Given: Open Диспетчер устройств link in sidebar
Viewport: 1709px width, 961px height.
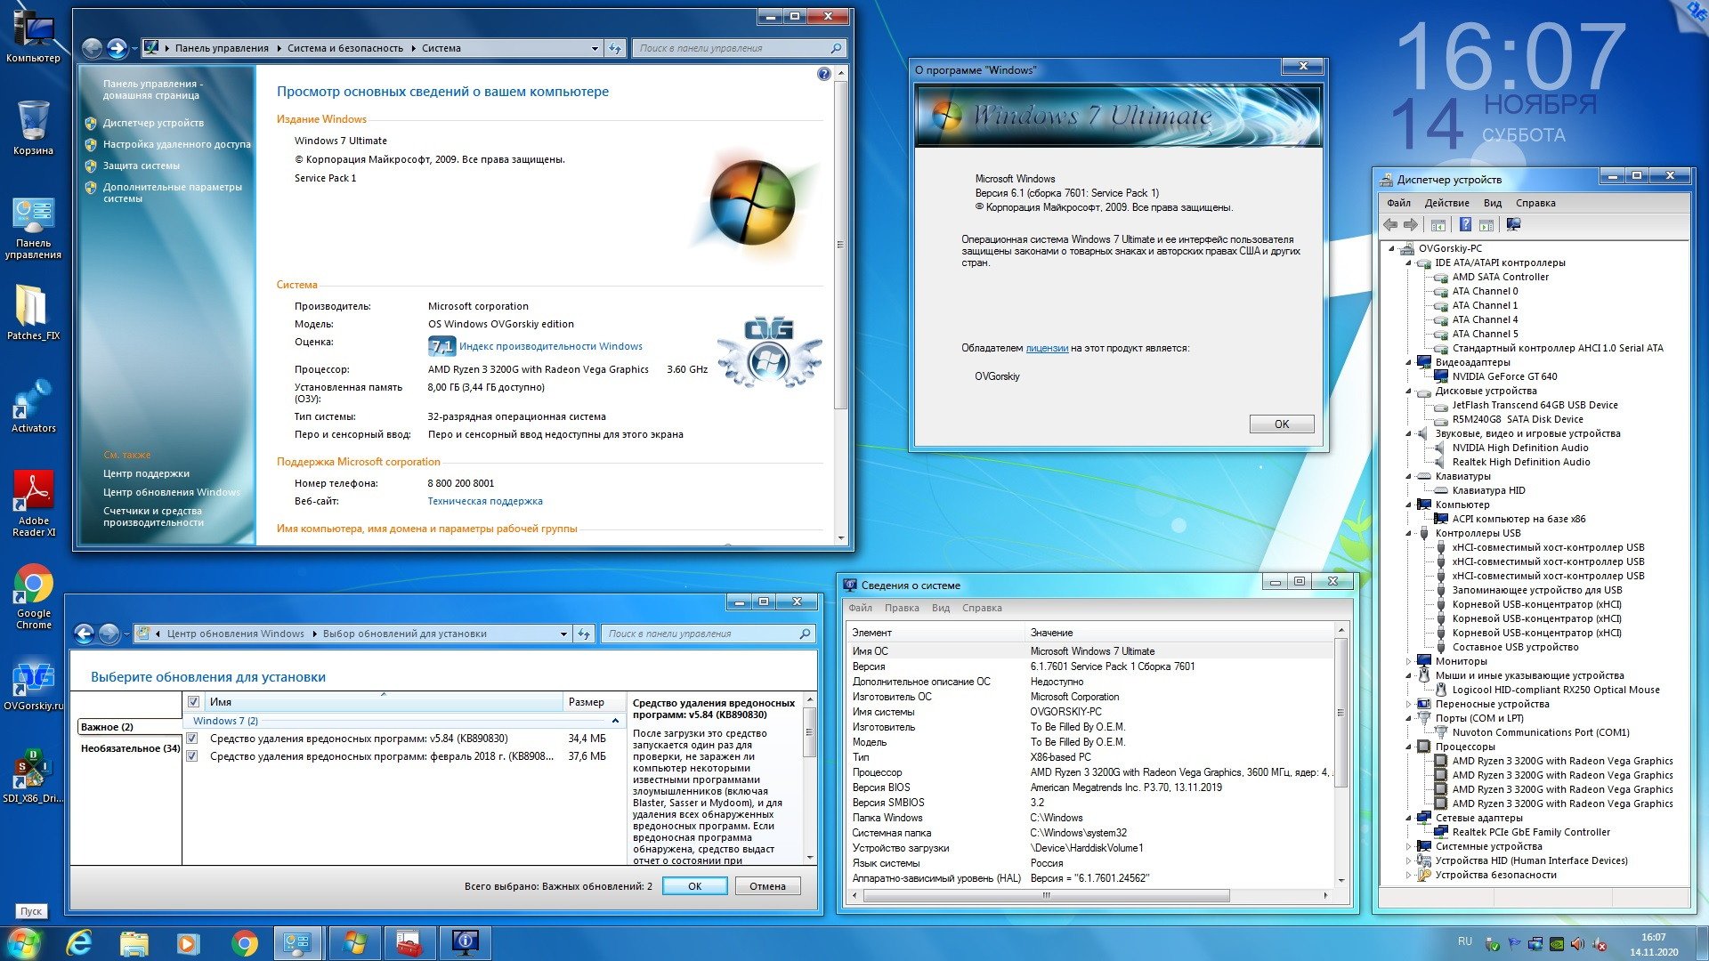Looking at the screenshot, I should 153,124.
